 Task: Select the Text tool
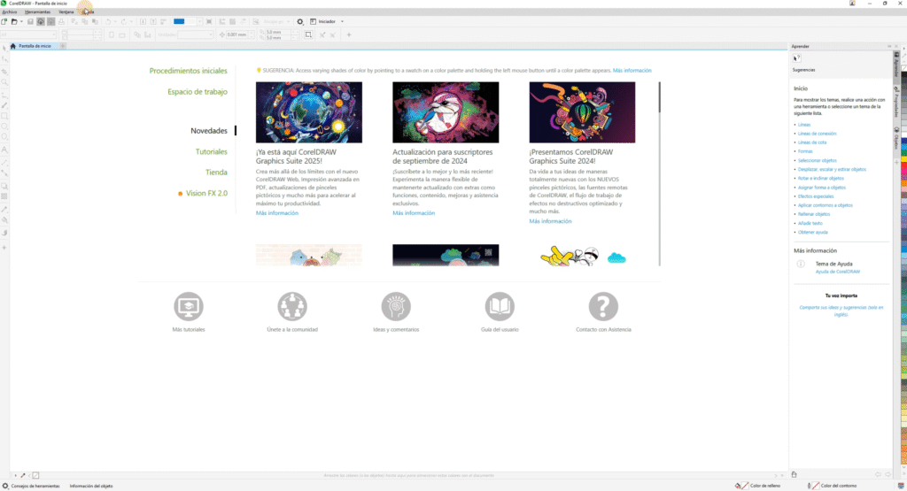point(4,150)
